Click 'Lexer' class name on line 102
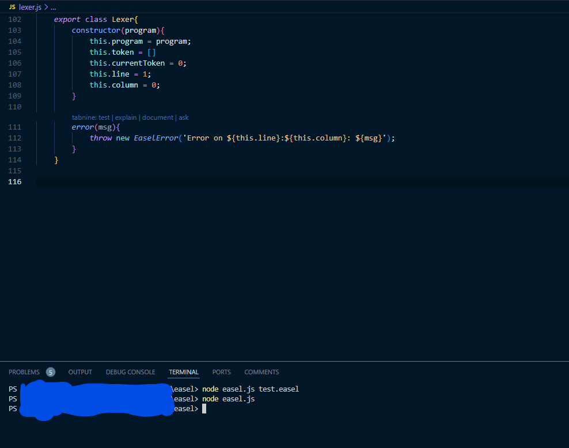569x448 pixels. (x=123, y=20)
